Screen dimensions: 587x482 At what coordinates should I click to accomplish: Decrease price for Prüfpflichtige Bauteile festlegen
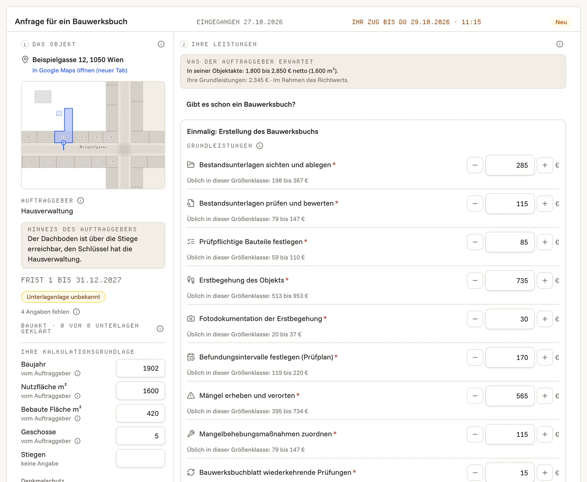point(475,242)
